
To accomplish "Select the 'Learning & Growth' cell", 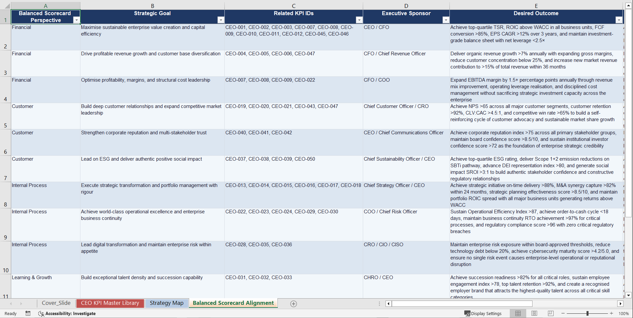I will (45, 286).
